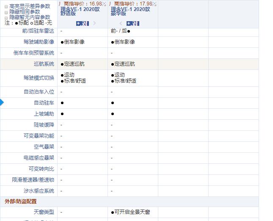Select the 自动驻车 row label

pos(44,103)
